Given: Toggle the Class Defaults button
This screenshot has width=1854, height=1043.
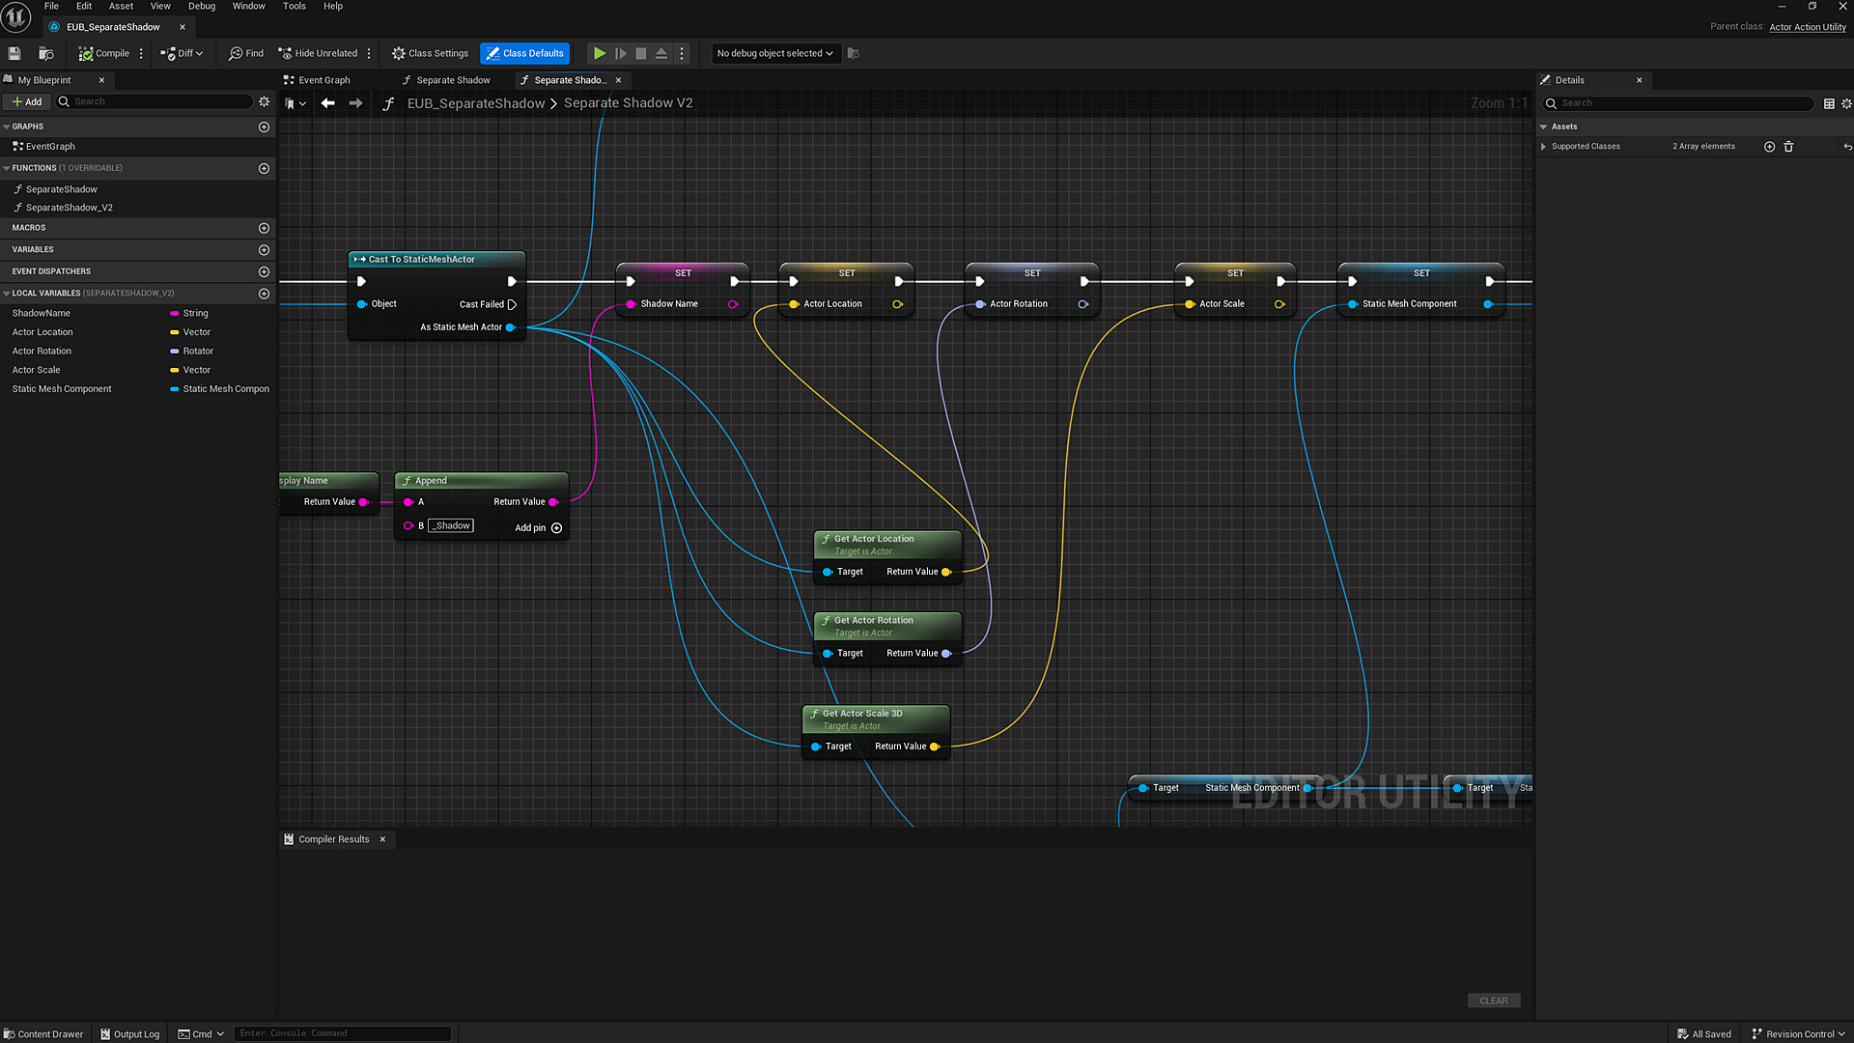Looking at the screenshot, I should tap(524, 53).
